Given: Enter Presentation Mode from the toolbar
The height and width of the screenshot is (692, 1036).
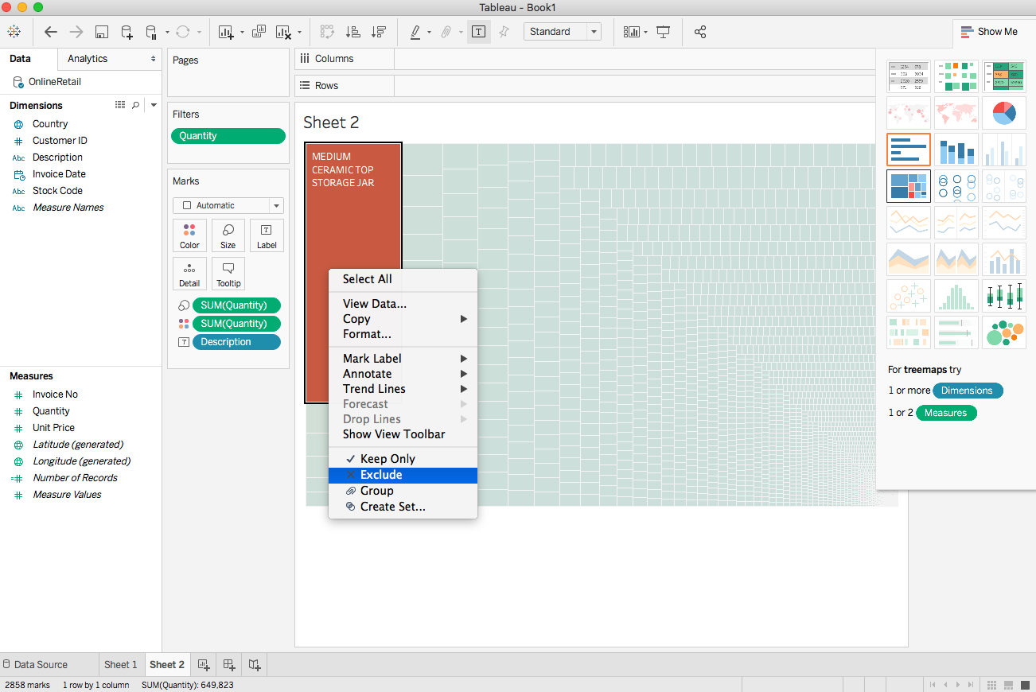Looking at the screenshot, I should tap(664, 32).
